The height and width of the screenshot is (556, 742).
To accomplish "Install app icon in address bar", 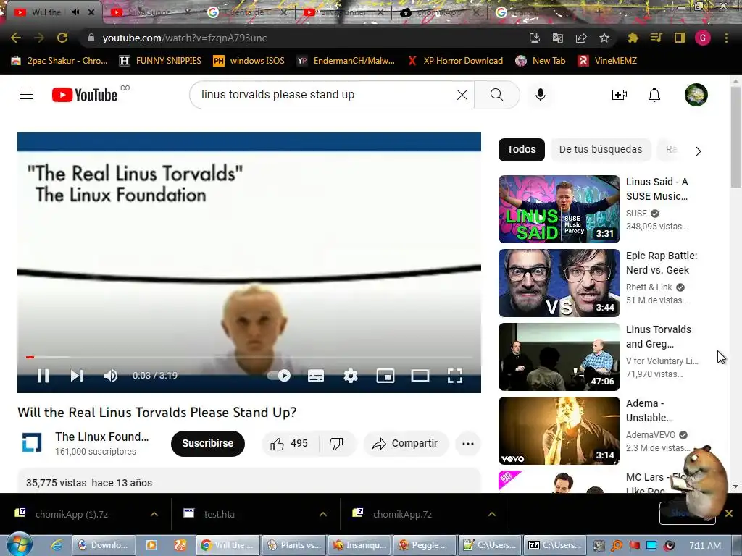I will tap(534, 38).
